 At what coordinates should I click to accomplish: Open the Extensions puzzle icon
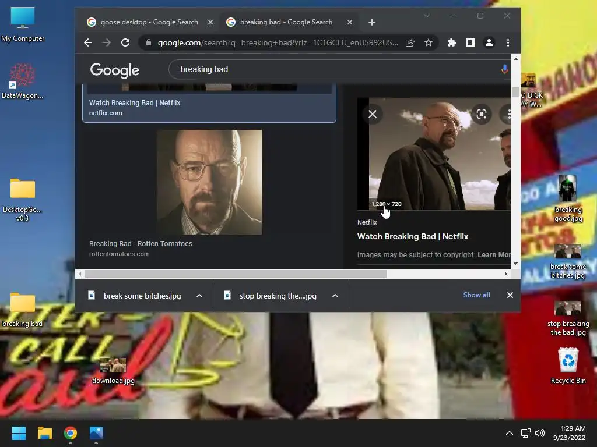coord(452,42)
